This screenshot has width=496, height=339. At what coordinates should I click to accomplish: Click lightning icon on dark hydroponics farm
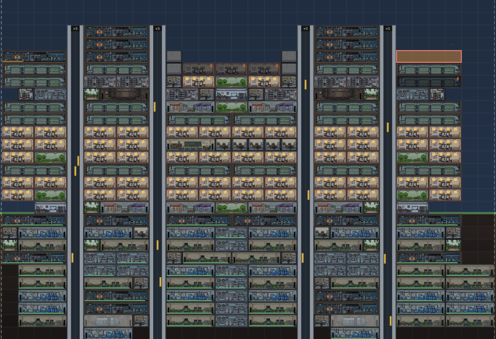click(x=457, y=79)
